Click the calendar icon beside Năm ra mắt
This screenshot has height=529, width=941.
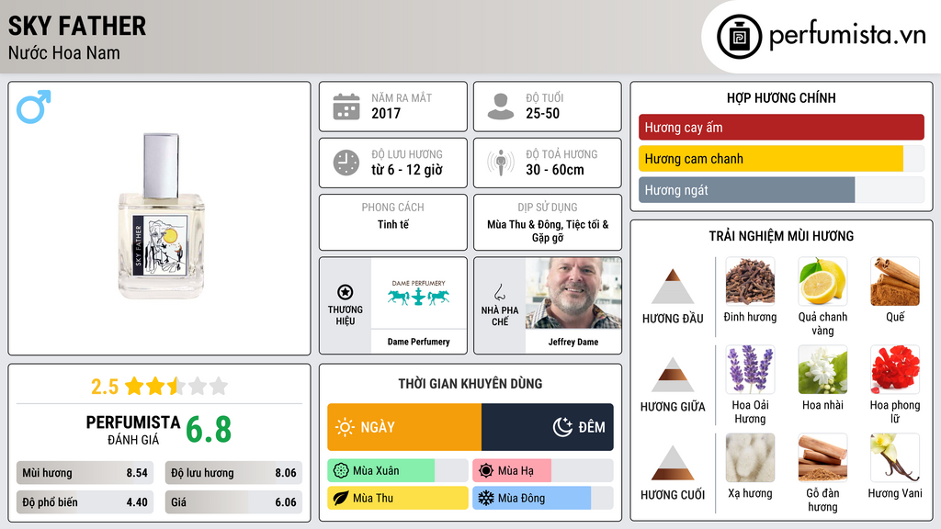(x=346, y=107)
